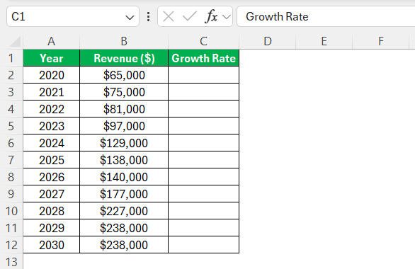The image size is (415, 269).
Task: Select row 4 header
Action: [x=11, y=109]
